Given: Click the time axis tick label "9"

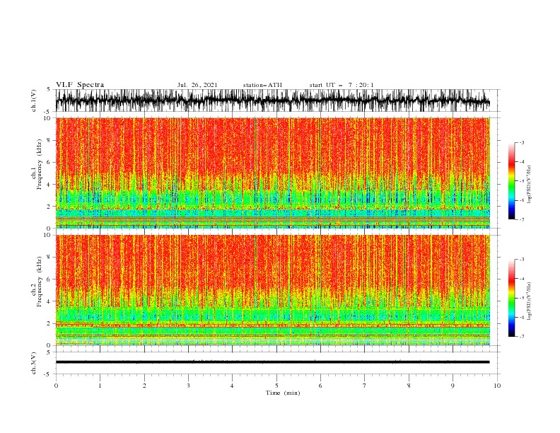Looking at the screenshot, I should pos(453,386).
